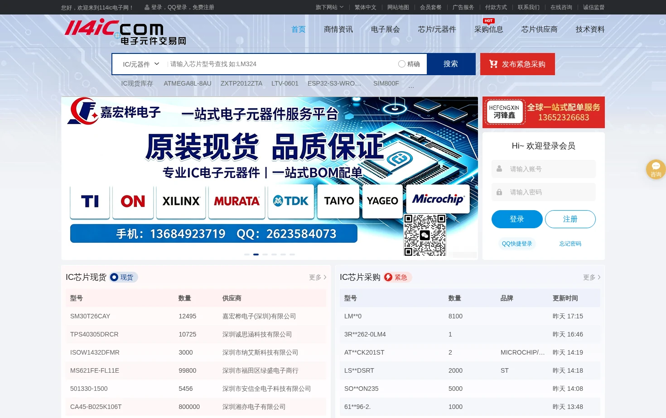Click the HEFENGXIN 河锋鑫 ad logo

pos(504,112)
